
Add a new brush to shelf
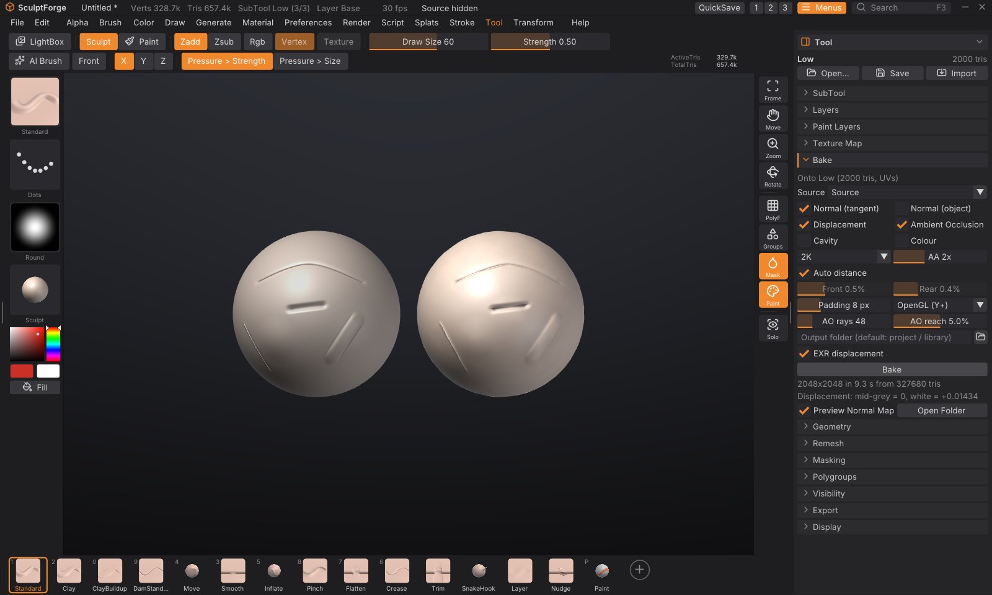639,570
